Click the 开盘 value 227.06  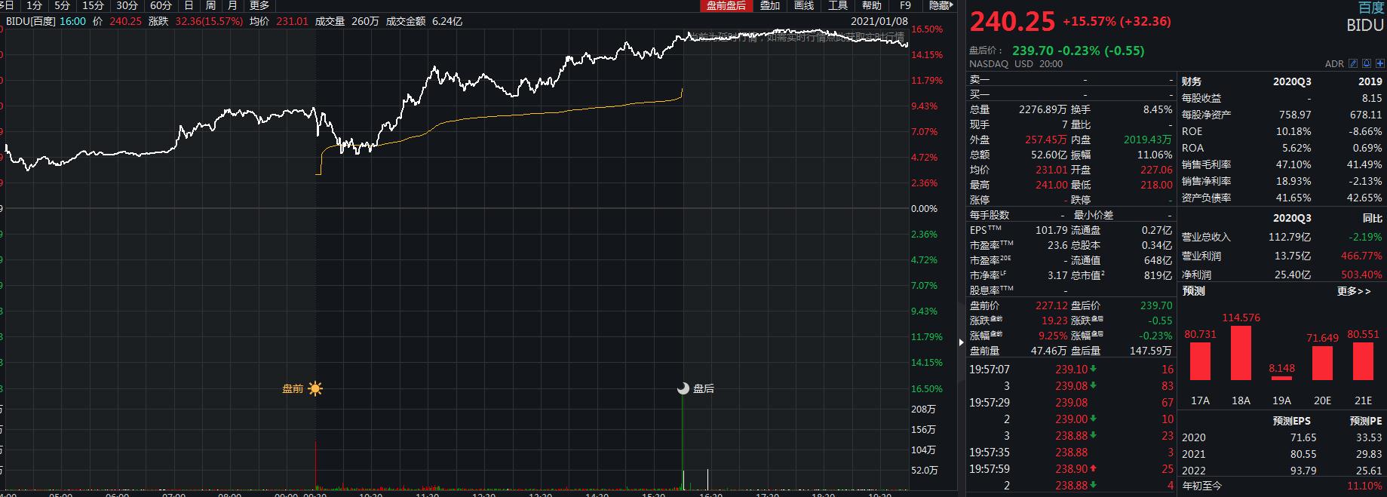coord(1156,170)
